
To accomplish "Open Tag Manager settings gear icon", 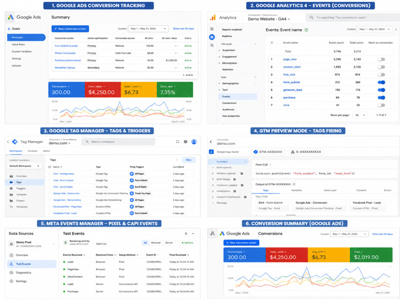I will coord(186,142).
